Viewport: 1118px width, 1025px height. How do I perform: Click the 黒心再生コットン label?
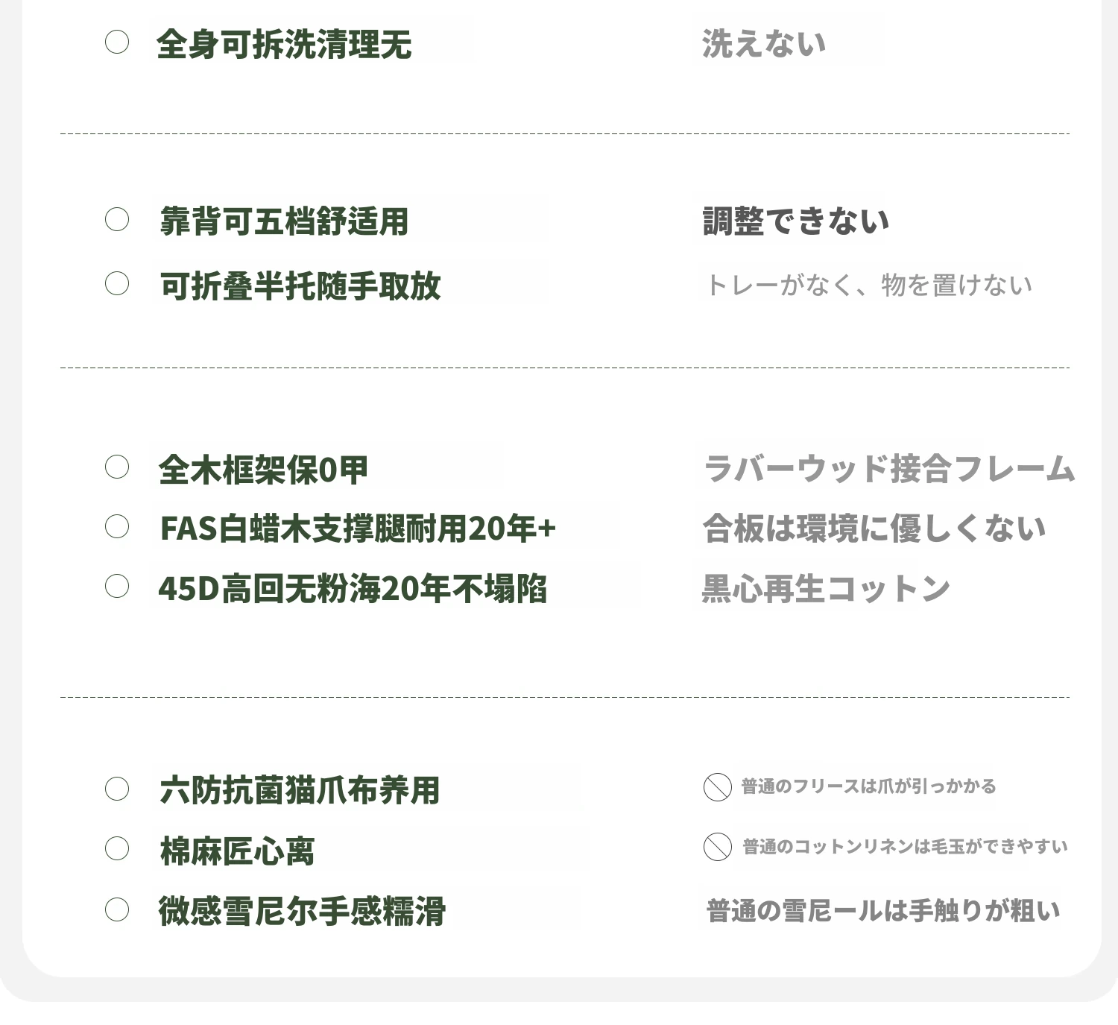tap(826, 589)
